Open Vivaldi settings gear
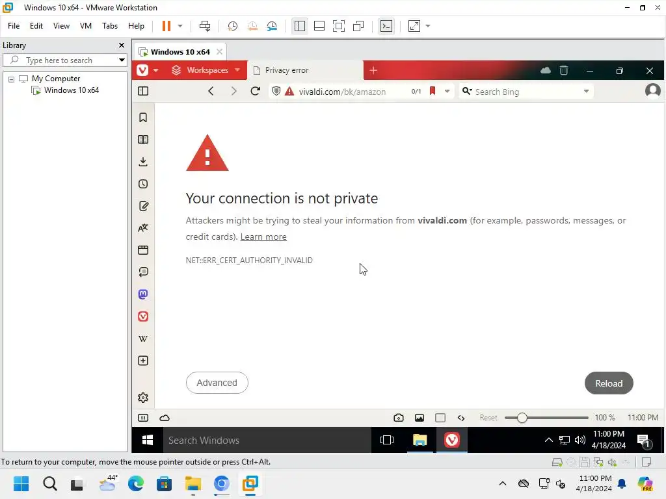The width and height of the screenshot is (666, 499). click(143, 398)
